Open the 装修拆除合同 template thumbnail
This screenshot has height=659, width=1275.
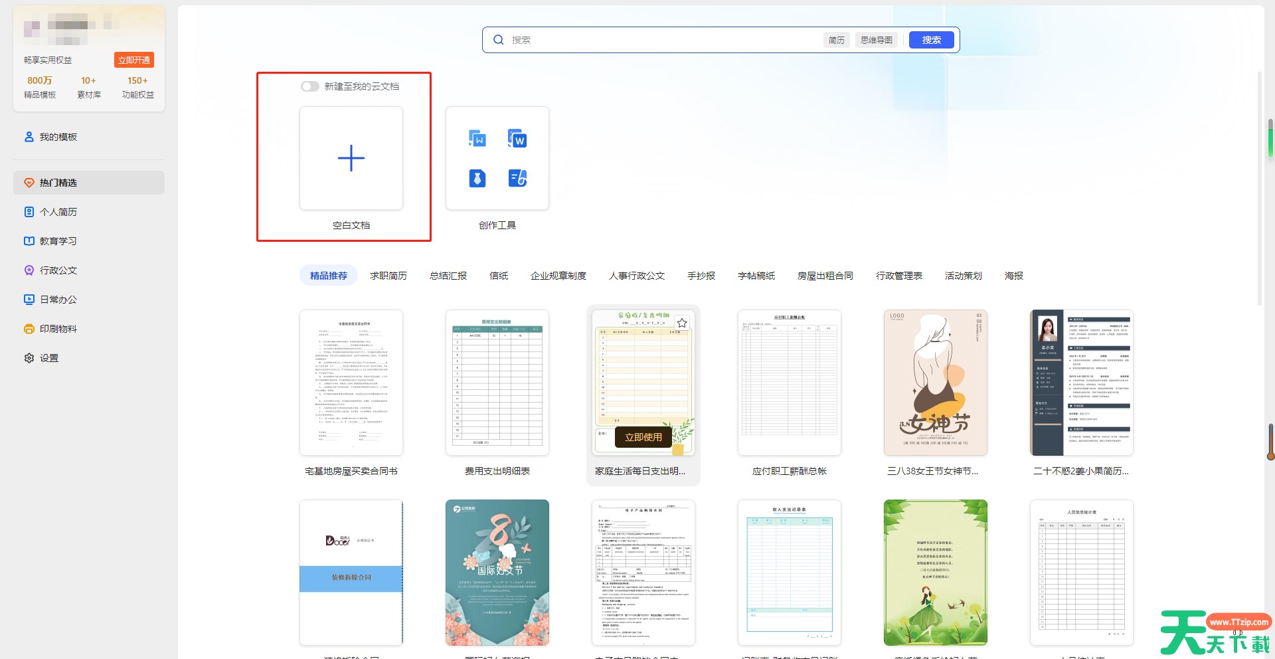(351, 573)
